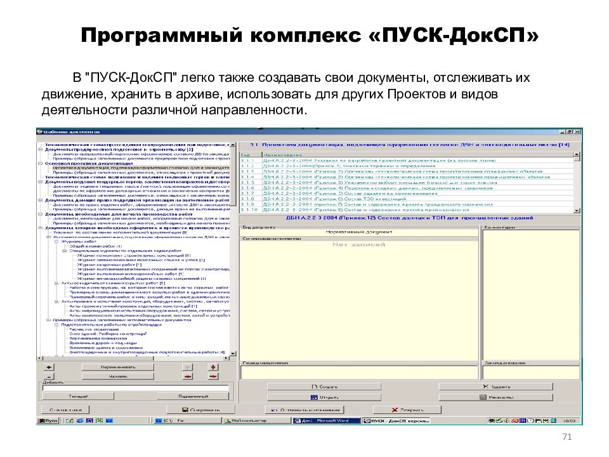Click the gray up-arrow move button

pos(188,368)
